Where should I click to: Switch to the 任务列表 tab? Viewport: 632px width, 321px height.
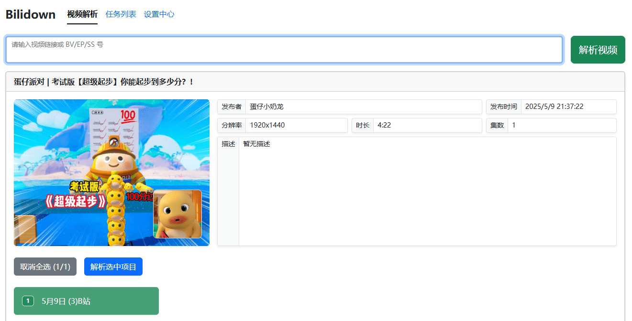coord(121,14)
